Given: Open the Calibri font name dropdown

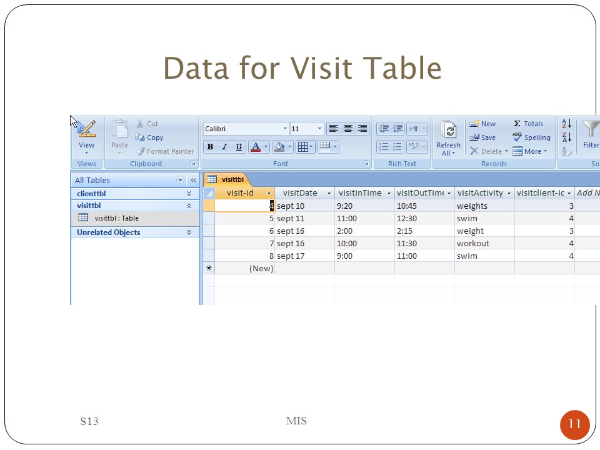Looking at the screenshot, I should [x=285, y=129].
